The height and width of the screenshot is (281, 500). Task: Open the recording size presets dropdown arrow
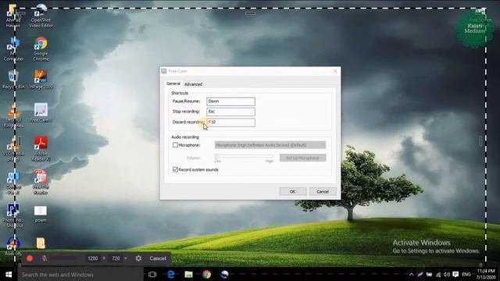(x=126, y=258)
